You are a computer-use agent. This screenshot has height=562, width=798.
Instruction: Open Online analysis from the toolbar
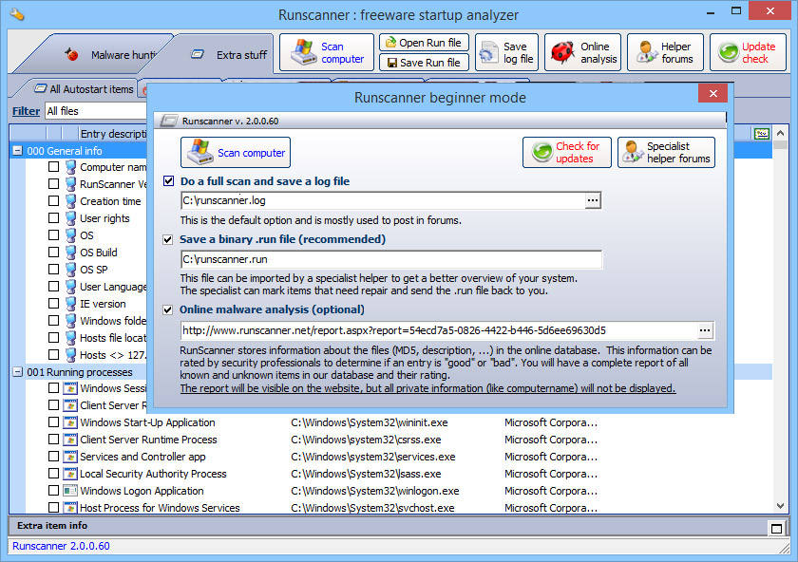[x=582, y=51]
